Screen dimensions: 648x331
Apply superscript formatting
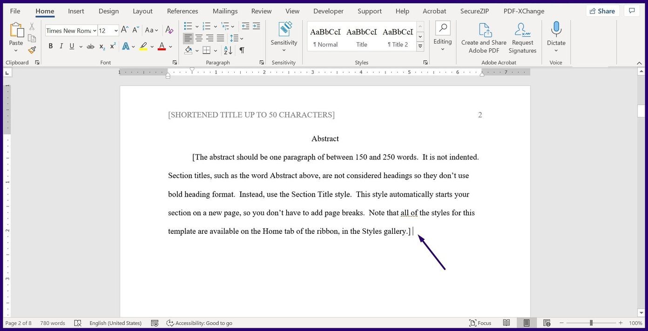113,46
